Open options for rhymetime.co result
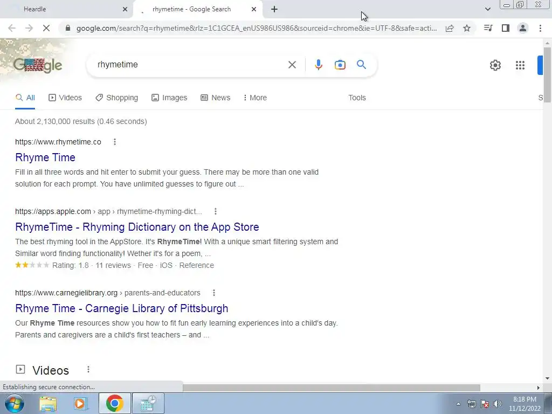552x414 pixels. (x=114, y=142)
